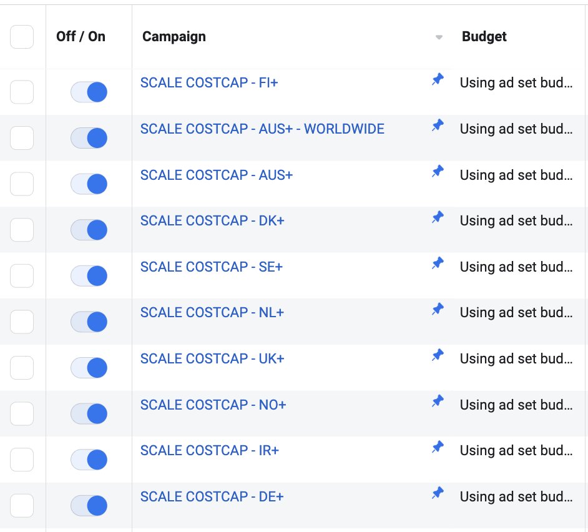Turn off the SCALE COSTCAP - FI+ campaign

pyautogui.click(x=89, y=92)
